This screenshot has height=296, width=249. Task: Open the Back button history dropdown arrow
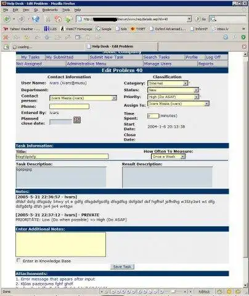[14, 19]
